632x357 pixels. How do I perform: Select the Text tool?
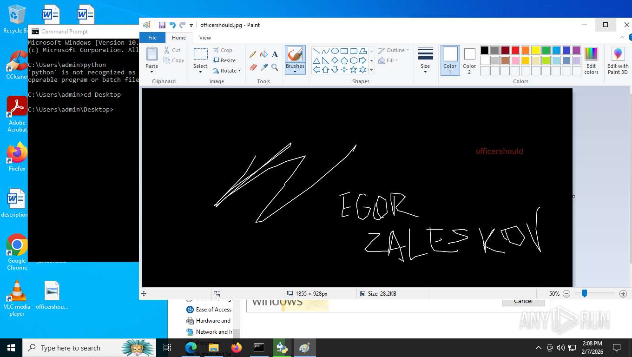pyautogui.click(x=275, y=54)
